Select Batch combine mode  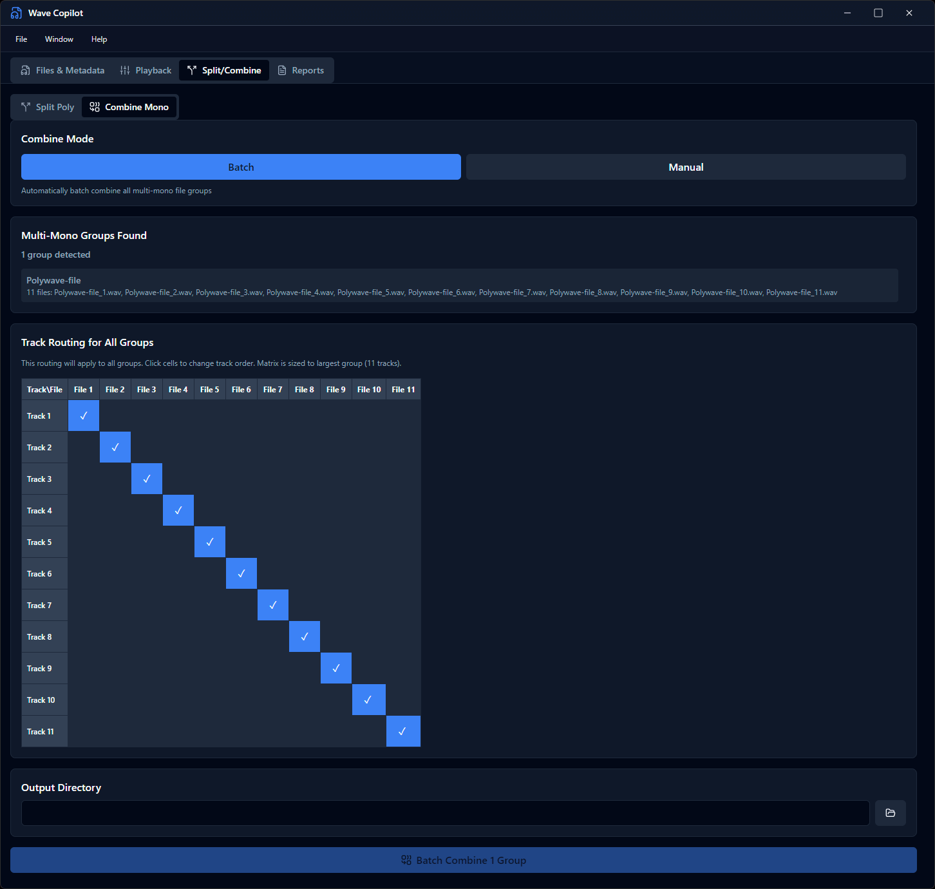[241, 167]
